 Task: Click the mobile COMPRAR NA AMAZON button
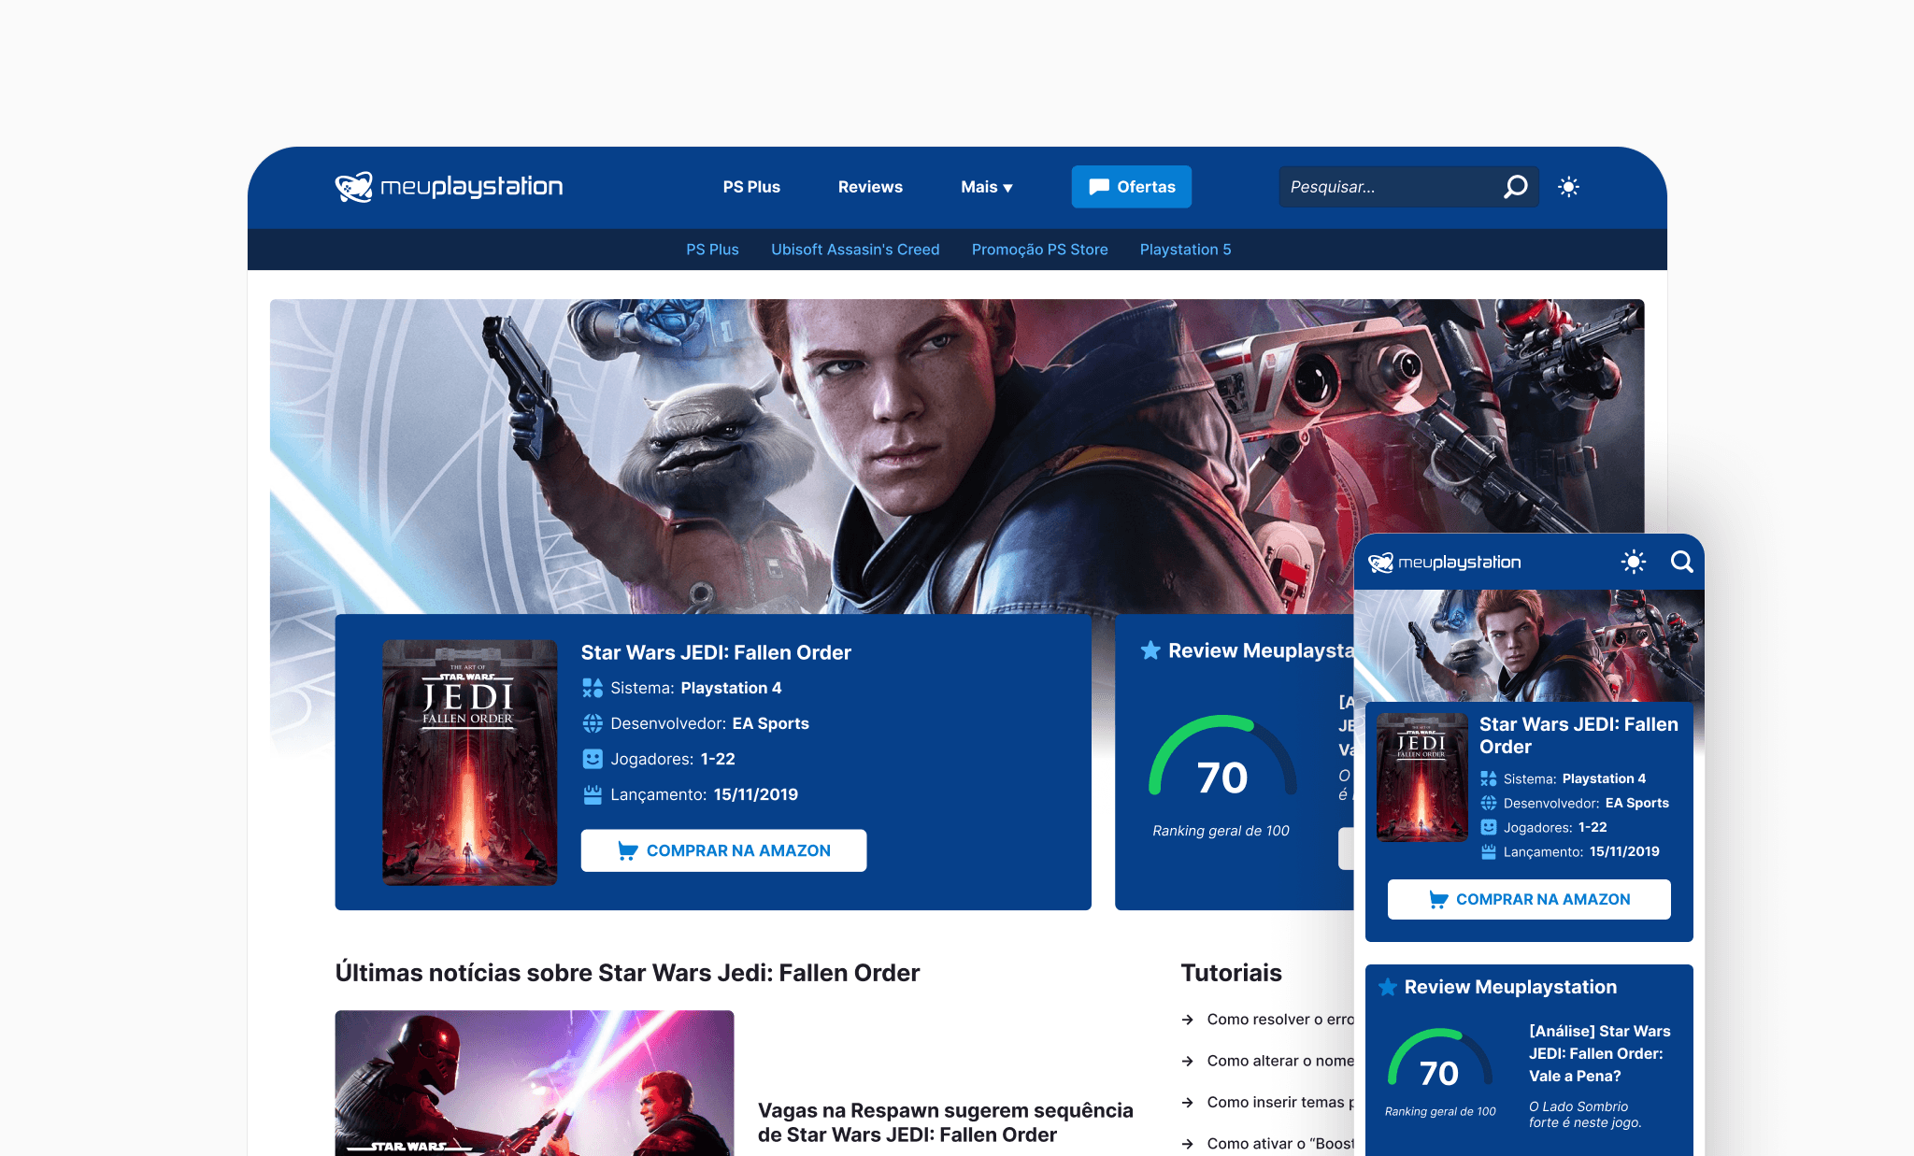pos(1529,899)
